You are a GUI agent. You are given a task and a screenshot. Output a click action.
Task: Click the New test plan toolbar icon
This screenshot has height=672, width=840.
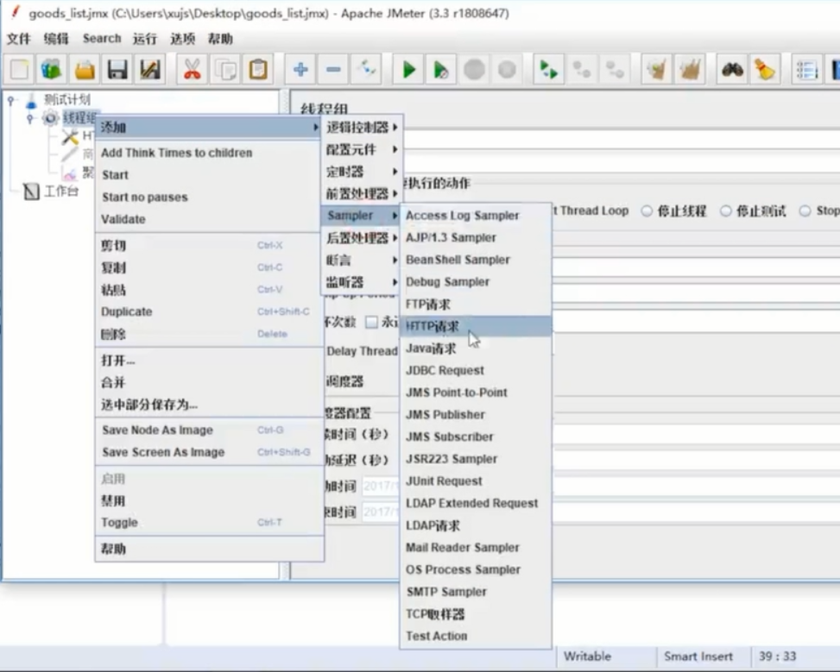click(x=20, y=70)
